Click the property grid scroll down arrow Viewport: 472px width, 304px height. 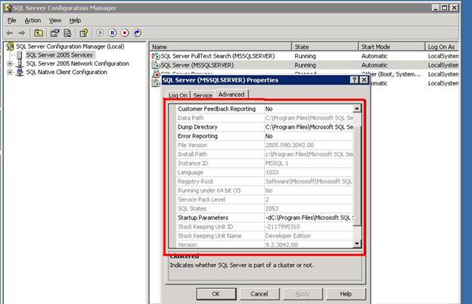pos(357,244)
